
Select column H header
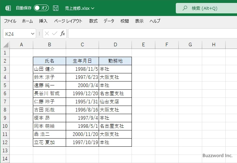pyautogui.click(x=214, y=45)
